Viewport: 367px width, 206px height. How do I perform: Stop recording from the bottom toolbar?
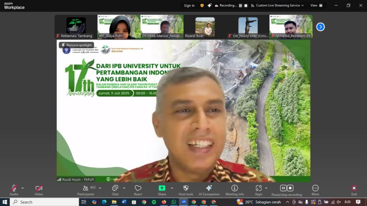tap(290, 188)
